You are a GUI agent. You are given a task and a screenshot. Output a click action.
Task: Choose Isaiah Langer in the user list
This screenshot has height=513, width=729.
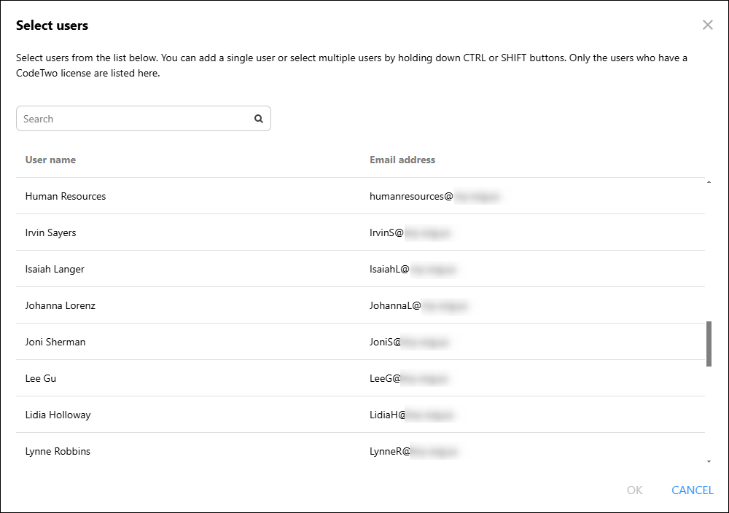coord(360,269)
